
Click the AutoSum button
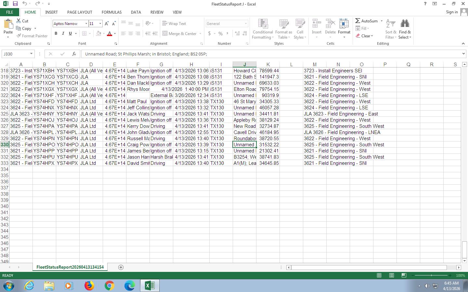(367, 21)
